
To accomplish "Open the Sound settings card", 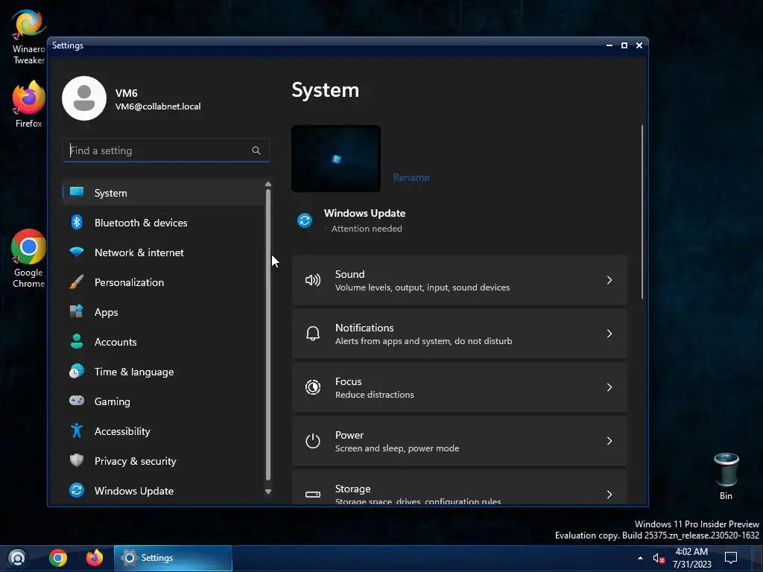I will 460,280.
